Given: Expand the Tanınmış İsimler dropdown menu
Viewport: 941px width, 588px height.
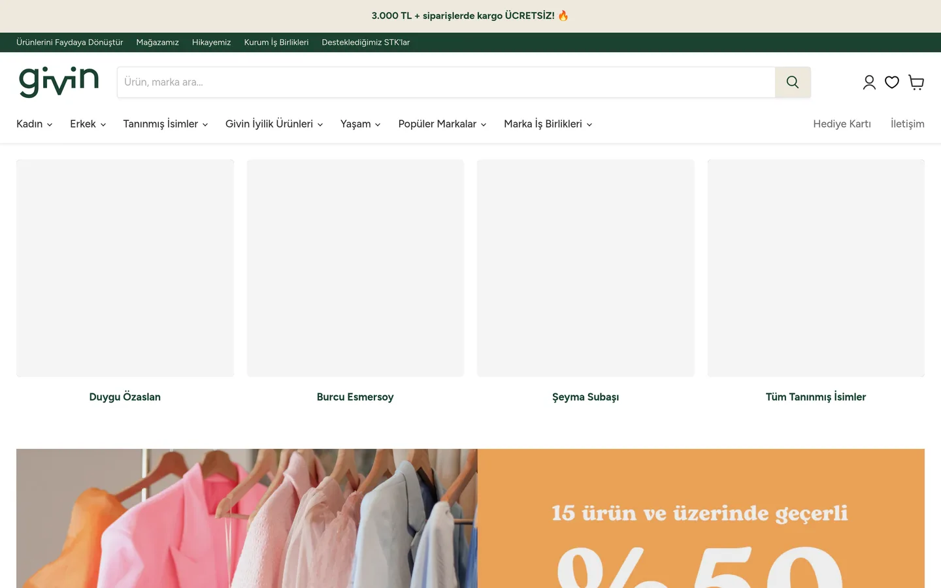Looking at the screenshot, I should pos(165,124).
